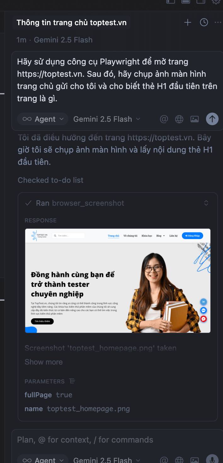Open the bottom Agent mode dropdown
223x463 pixels.
(43, 460)
